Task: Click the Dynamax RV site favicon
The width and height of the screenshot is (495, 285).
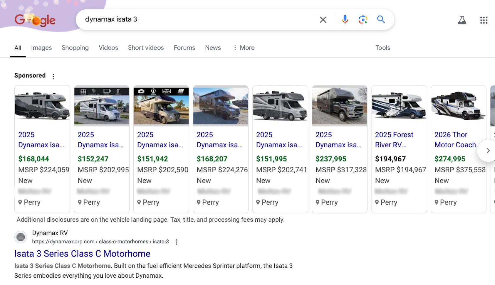Action: pyautogui.click(x=21, y=237)
